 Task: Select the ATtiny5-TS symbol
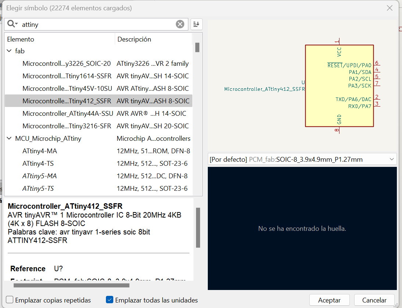[x=38, y=189]
